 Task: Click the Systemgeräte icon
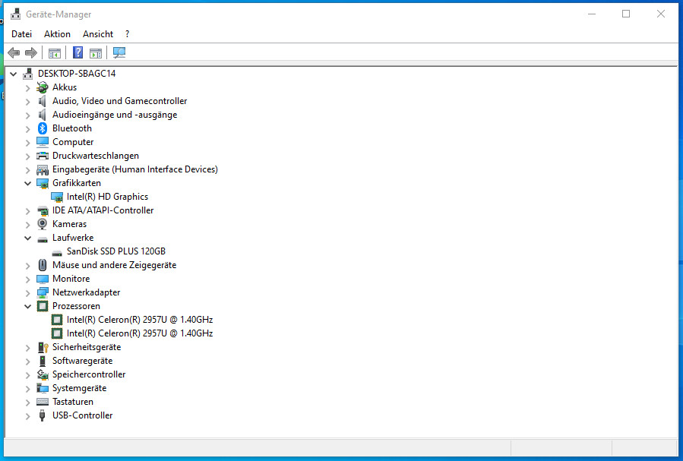tap(43, 388)
